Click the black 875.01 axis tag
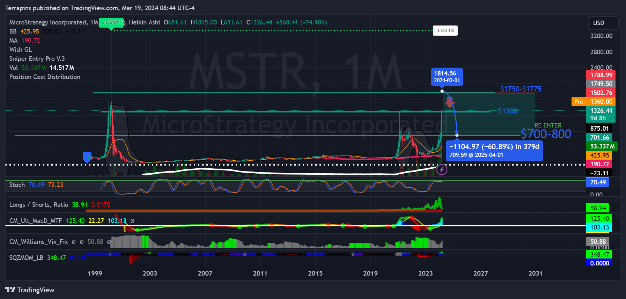 point(599,129)
